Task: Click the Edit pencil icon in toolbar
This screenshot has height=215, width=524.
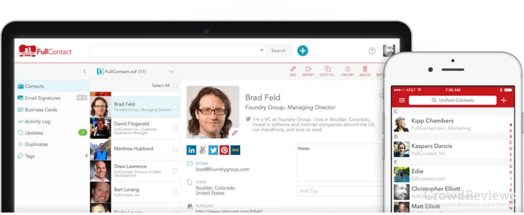Action: point(293,69)
